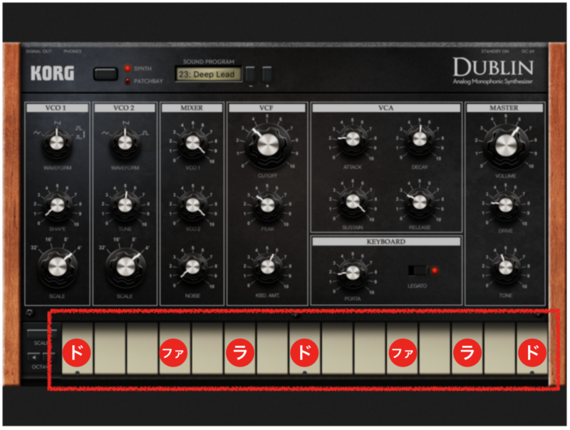Click the VCO 2 Scale knob
This screenshot has height=430, width=570.
pos(125,267)
